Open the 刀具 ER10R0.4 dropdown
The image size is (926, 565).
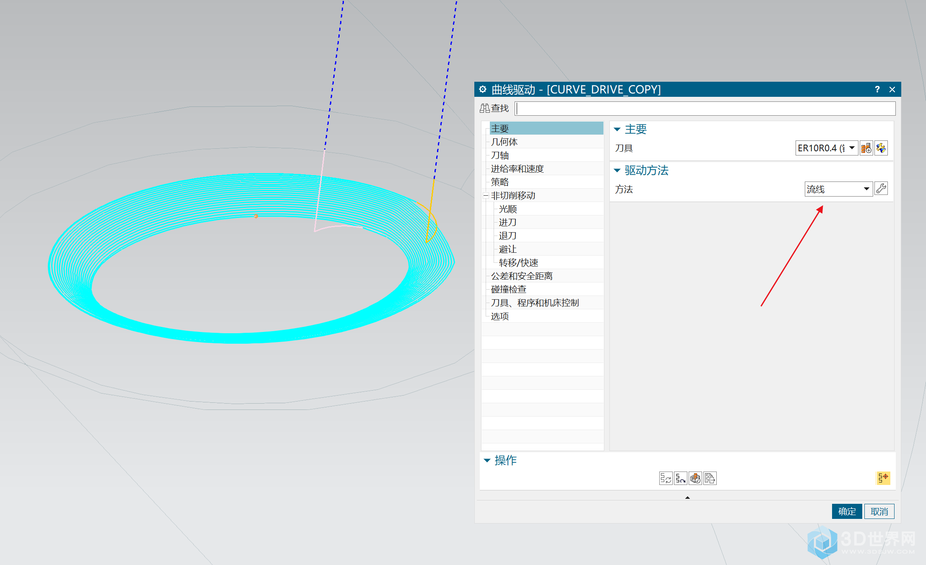coord(827,148)
